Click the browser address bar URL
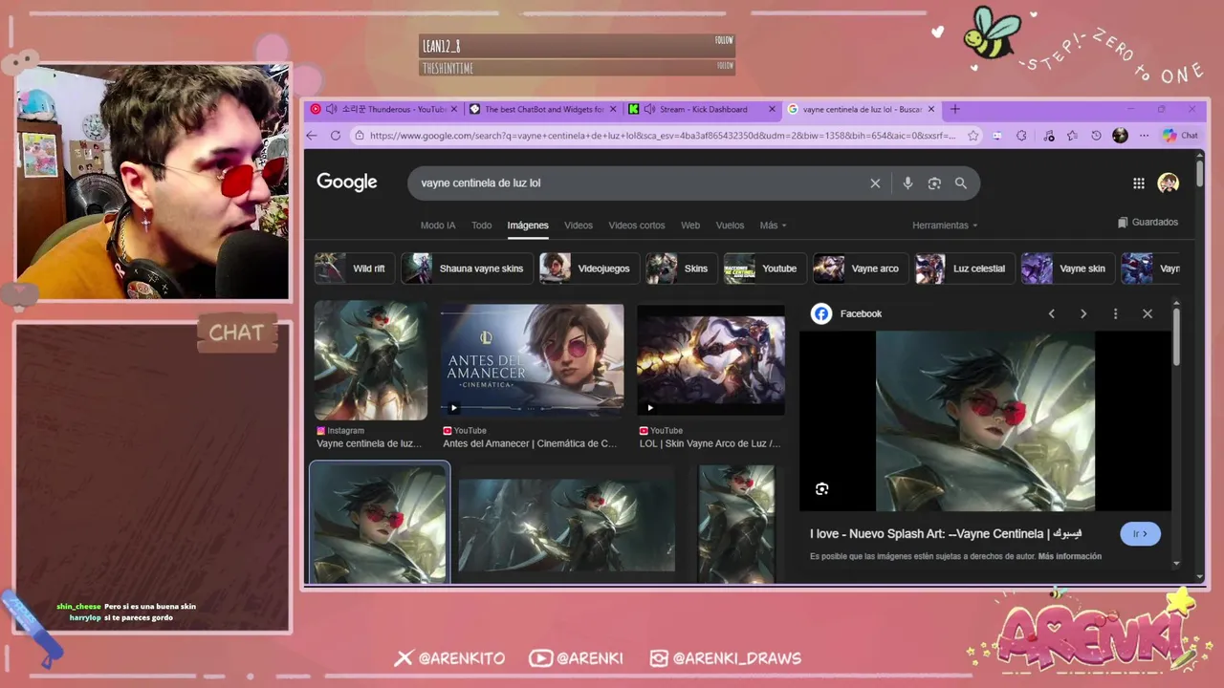The image size is (1224, 688). point(662,136)
